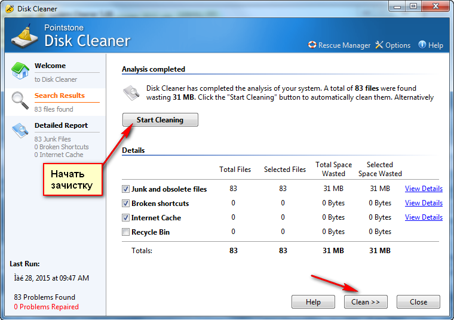
Task: Click '83 Problems Found' status text
Action: coord(45,297)
